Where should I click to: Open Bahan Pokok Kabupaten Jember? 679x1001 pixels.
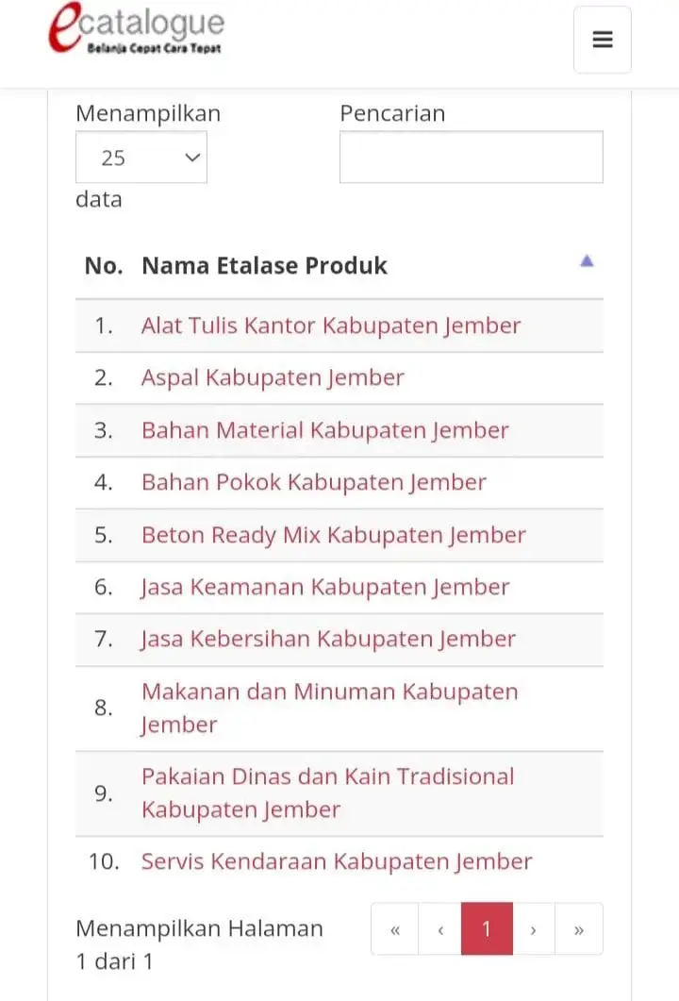click(x=313, y=483)
